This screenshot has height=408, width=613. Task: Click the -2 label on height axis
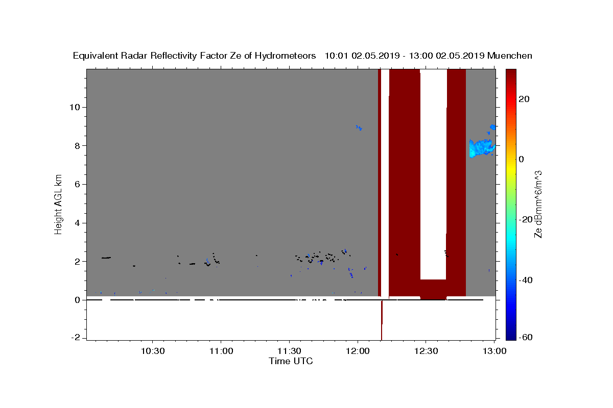point(76,338)
